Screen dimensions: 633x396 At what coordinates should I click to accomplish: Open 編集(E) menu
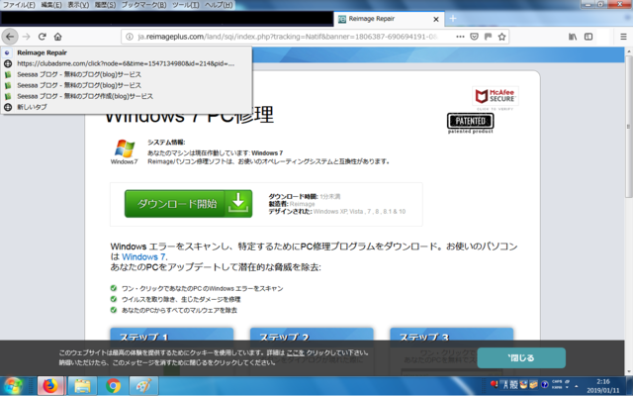tap(51, 5)
